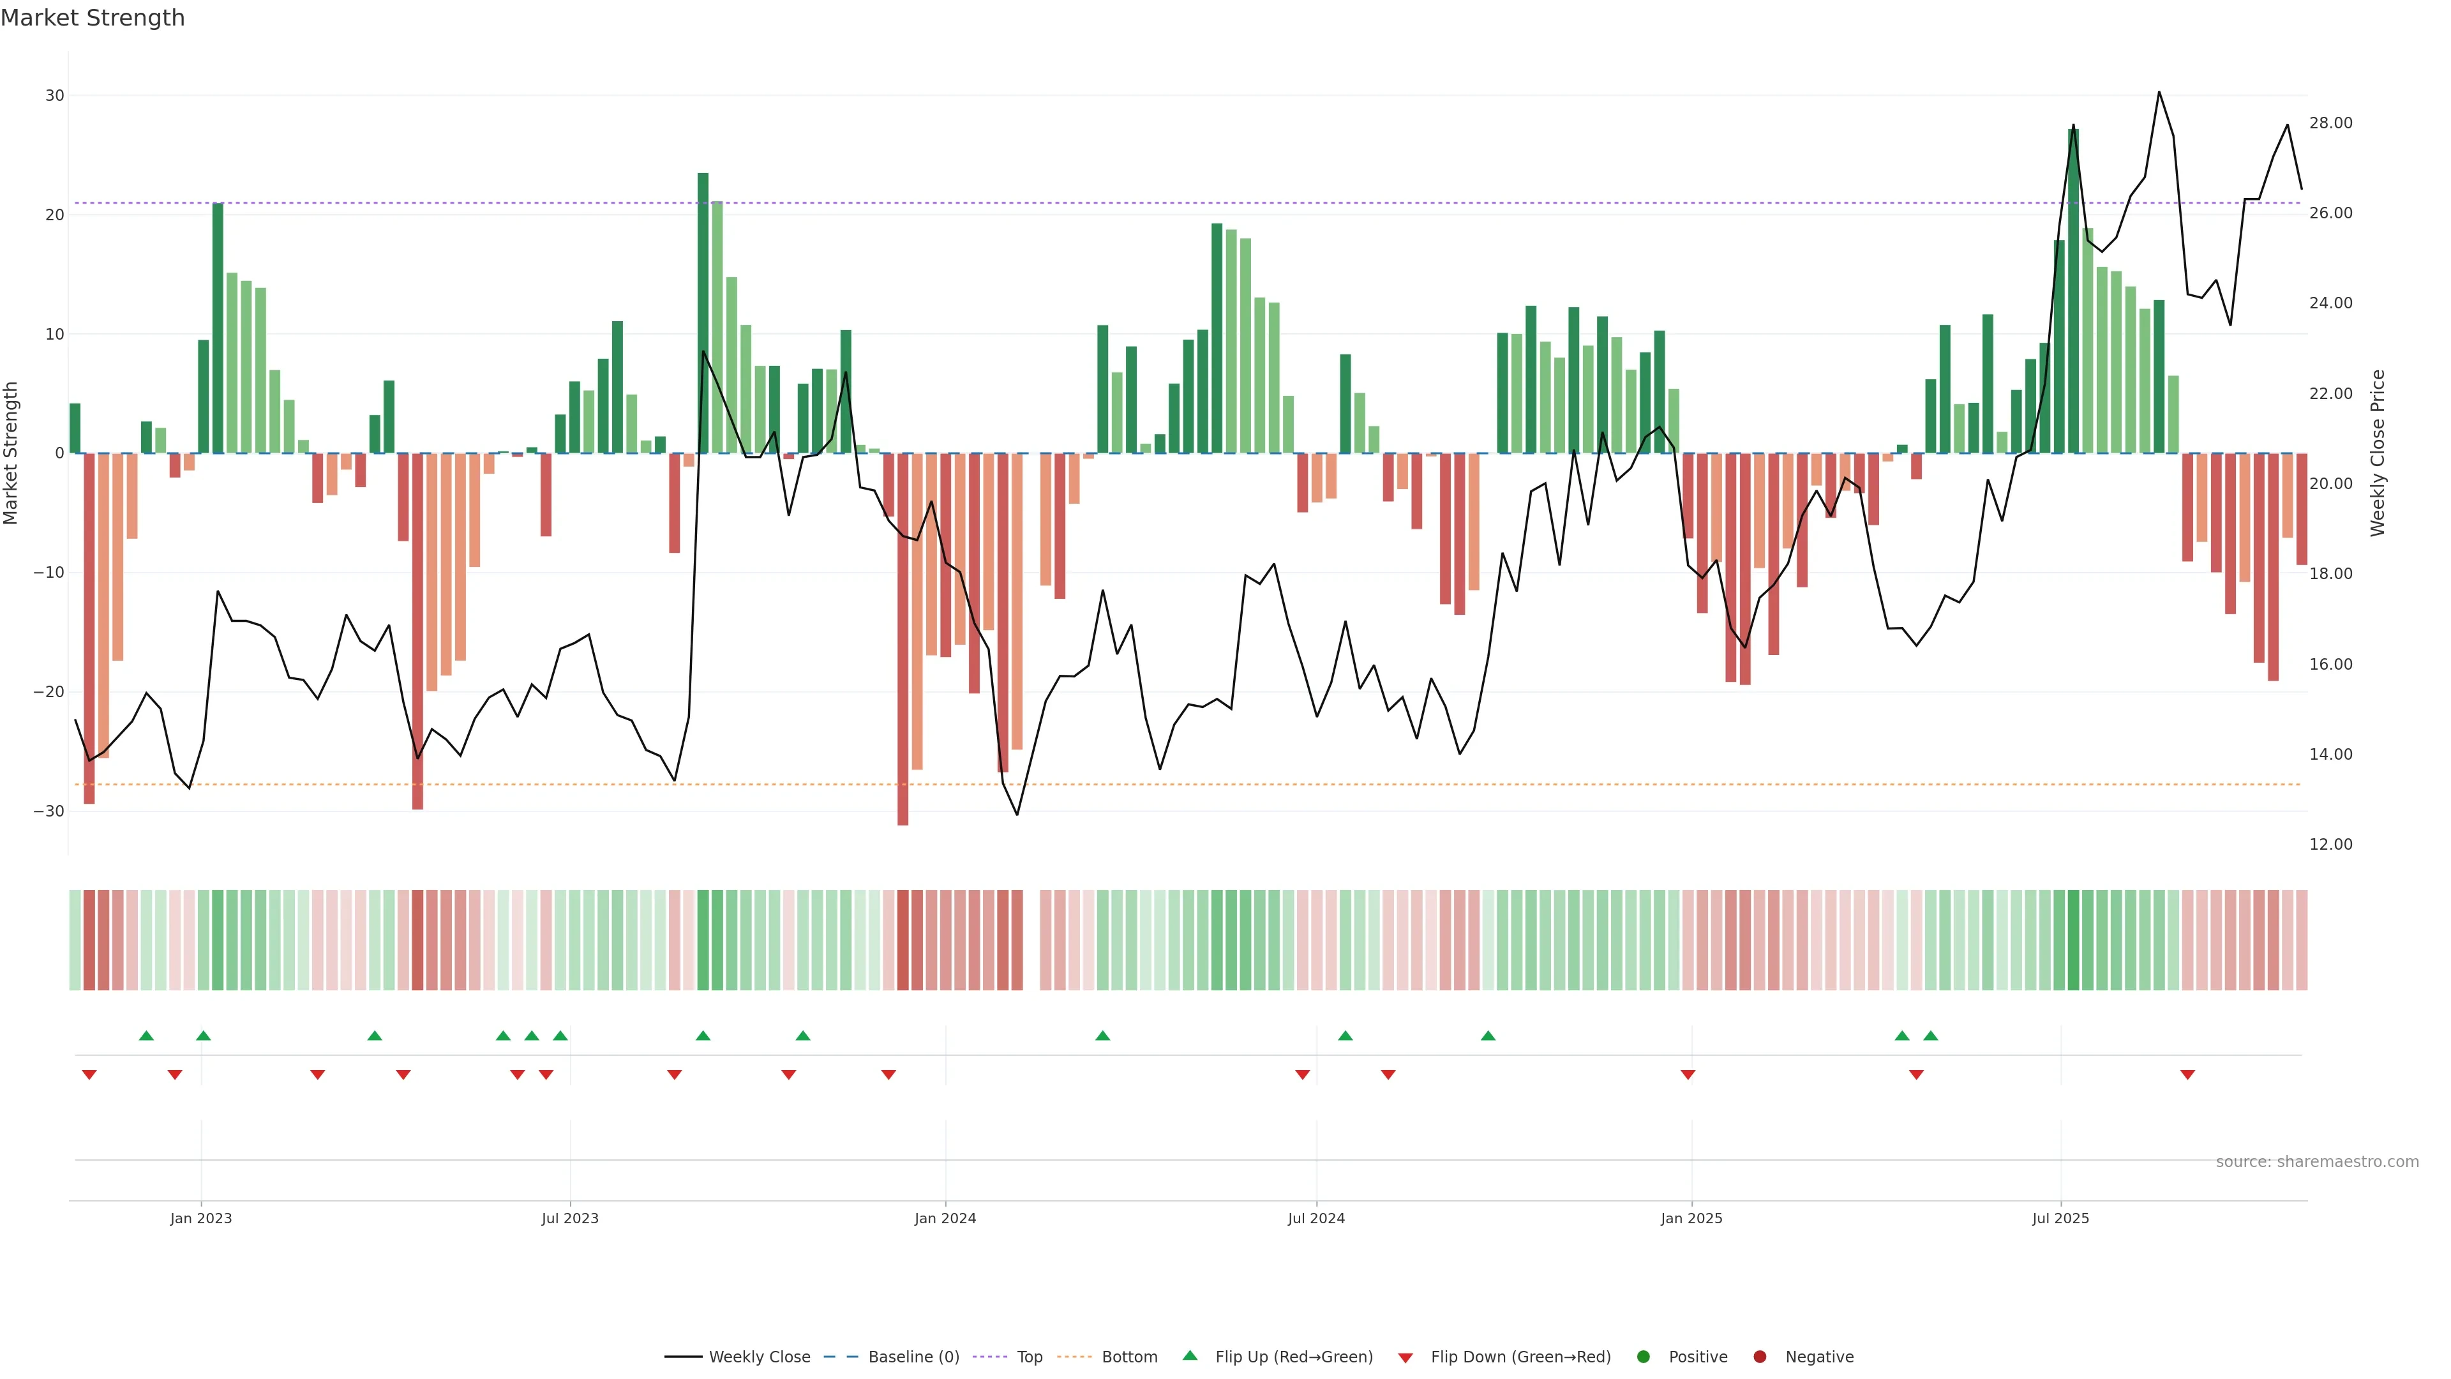Click the Jan 2023 x-axis label

pyautogui.click(x=201, y=1218)
